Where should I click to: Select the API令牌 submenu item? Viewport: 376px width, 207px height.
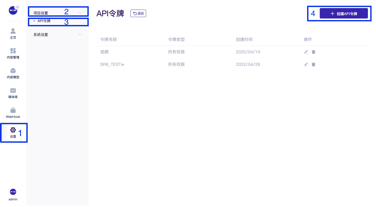(44, 21)
